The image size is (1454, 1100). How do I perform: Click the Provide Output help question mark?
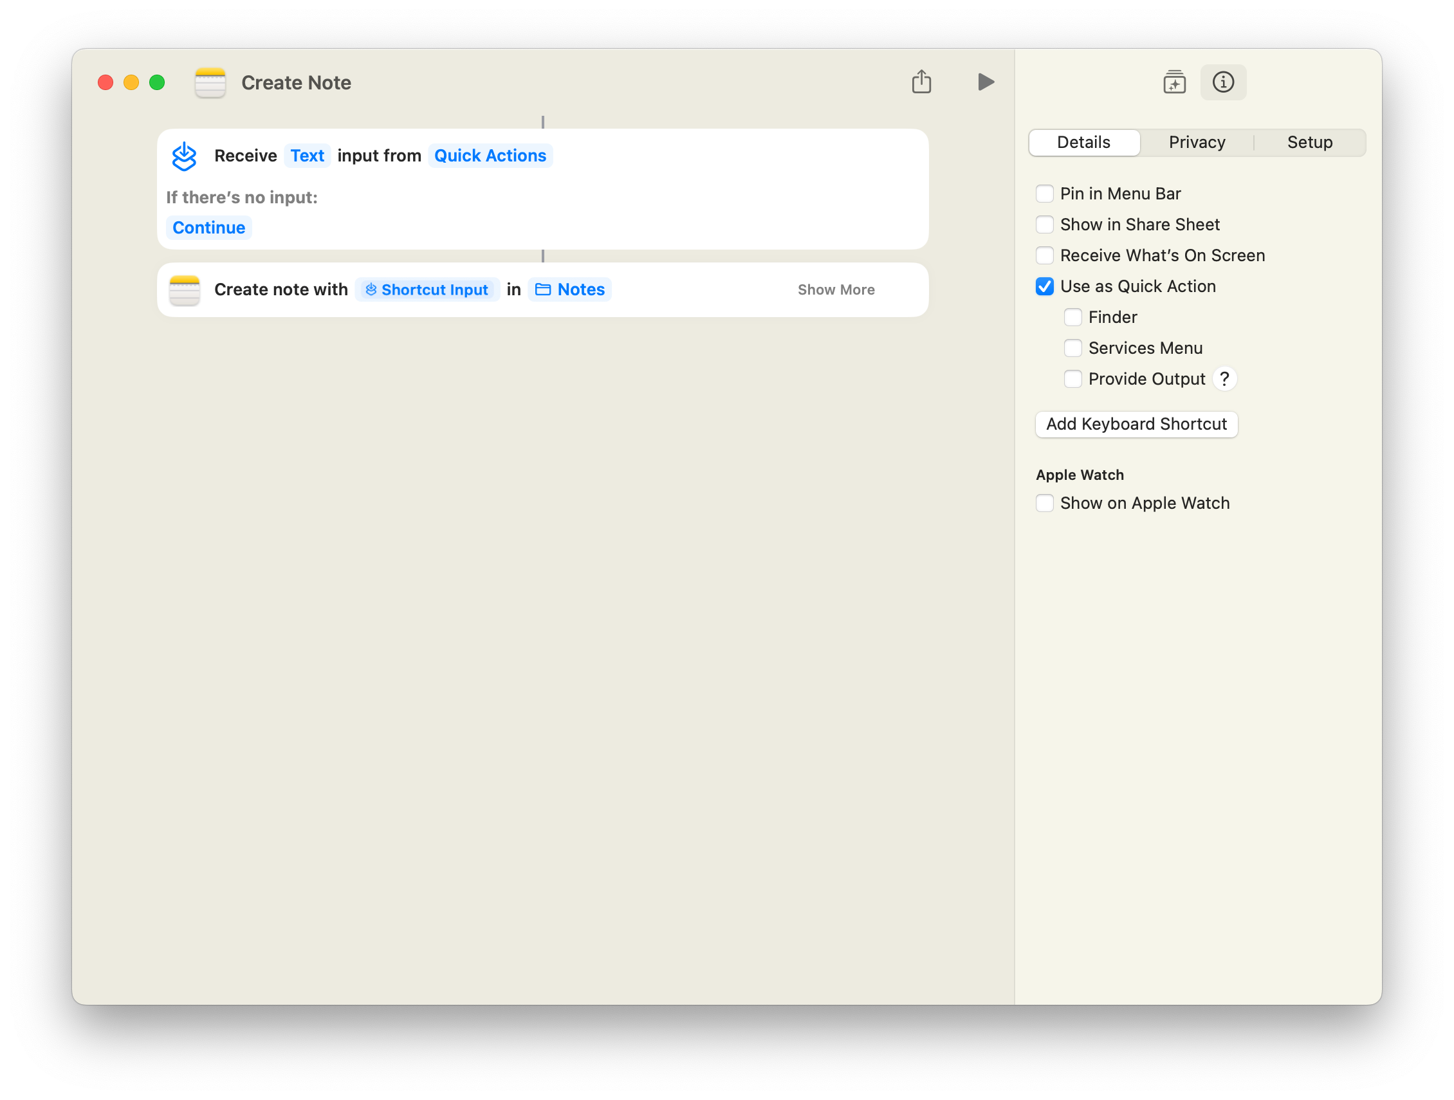pyautogui.click(x=1224, y=379)
